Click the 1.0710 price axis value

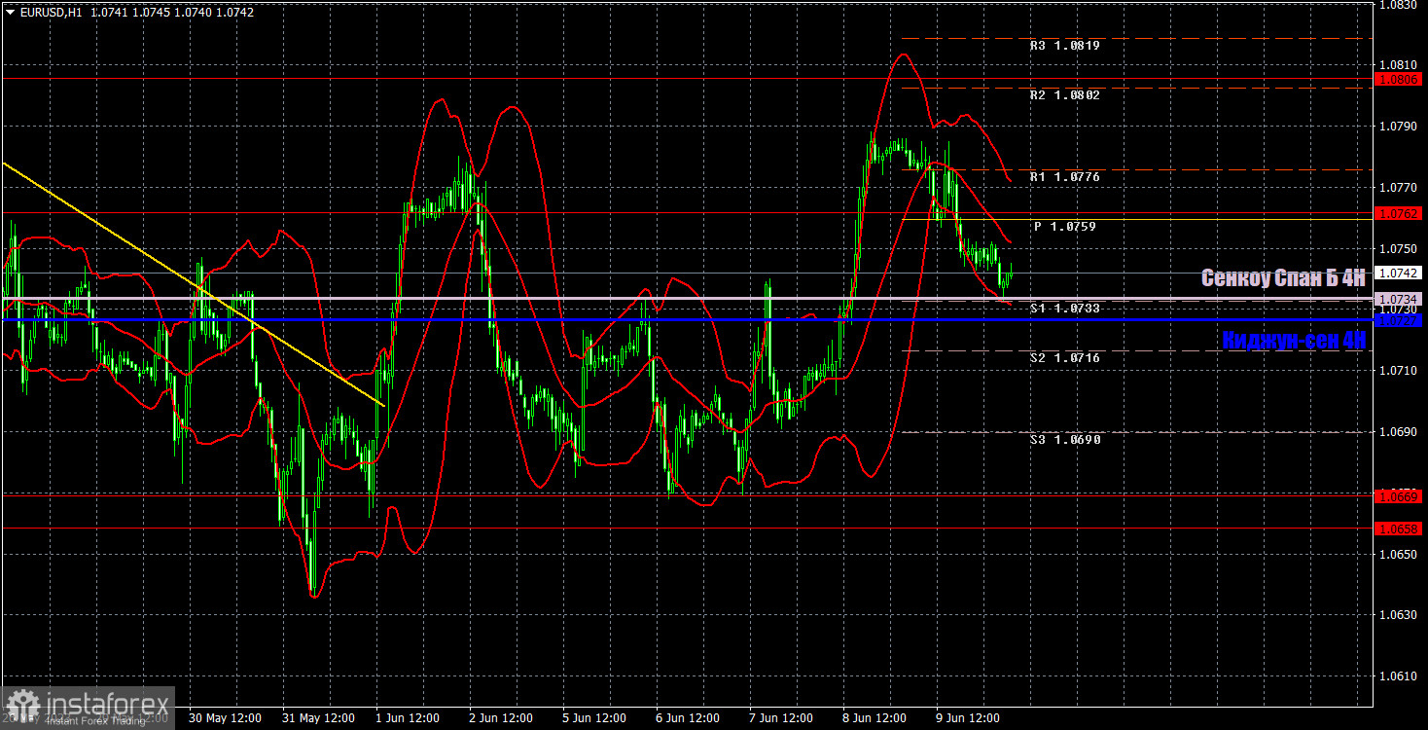click(x=1397, y=371)
